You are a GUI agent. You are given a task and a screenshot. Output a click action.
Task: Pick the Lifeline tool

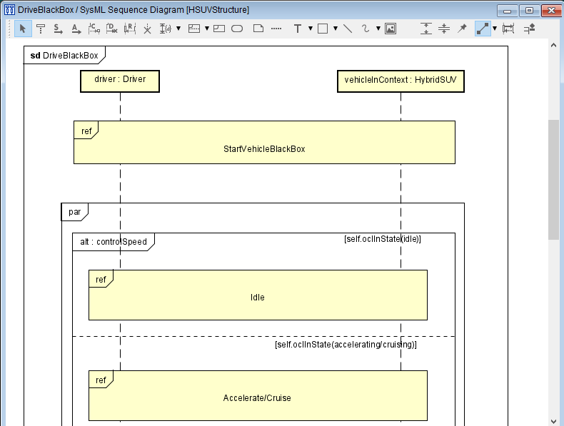pos(41,29)
